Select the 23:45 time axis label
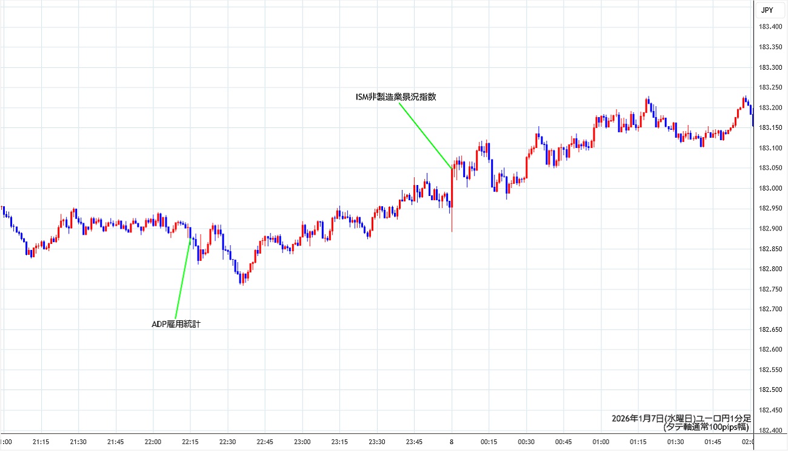 [415, 442]
